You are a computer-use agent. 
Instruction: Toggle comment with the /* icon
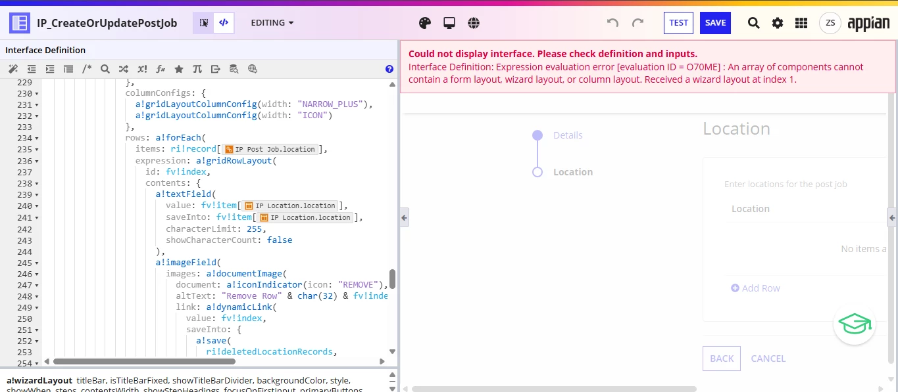87,69
